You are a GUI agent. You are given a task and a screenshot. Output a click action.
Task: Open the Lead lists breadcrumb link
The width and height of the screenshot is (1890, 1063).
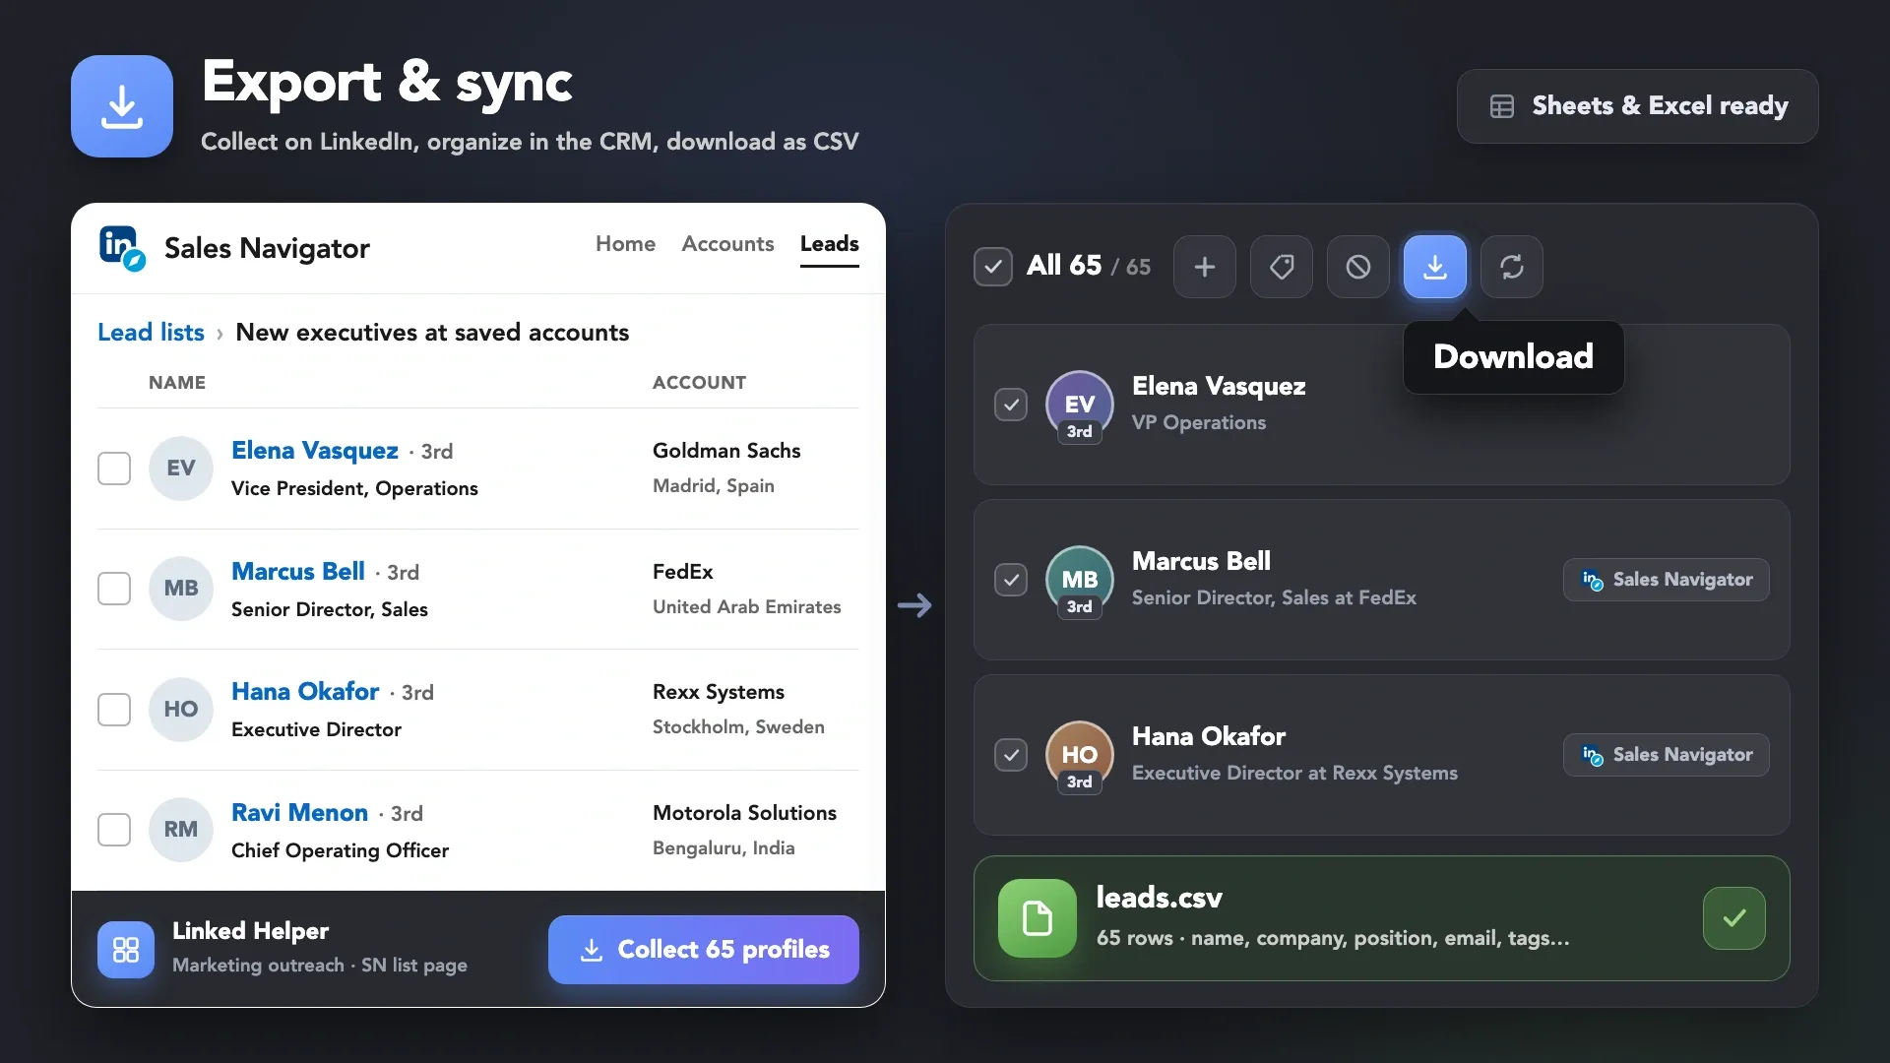pyautogui.click(x=151, y=333)
